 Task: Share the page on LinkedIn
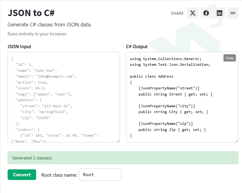(220, 13)
